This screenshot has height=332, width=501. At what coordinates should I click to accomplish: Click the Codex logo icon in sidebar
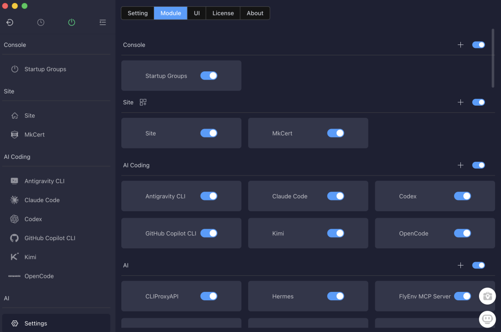[x=14, y=219]
